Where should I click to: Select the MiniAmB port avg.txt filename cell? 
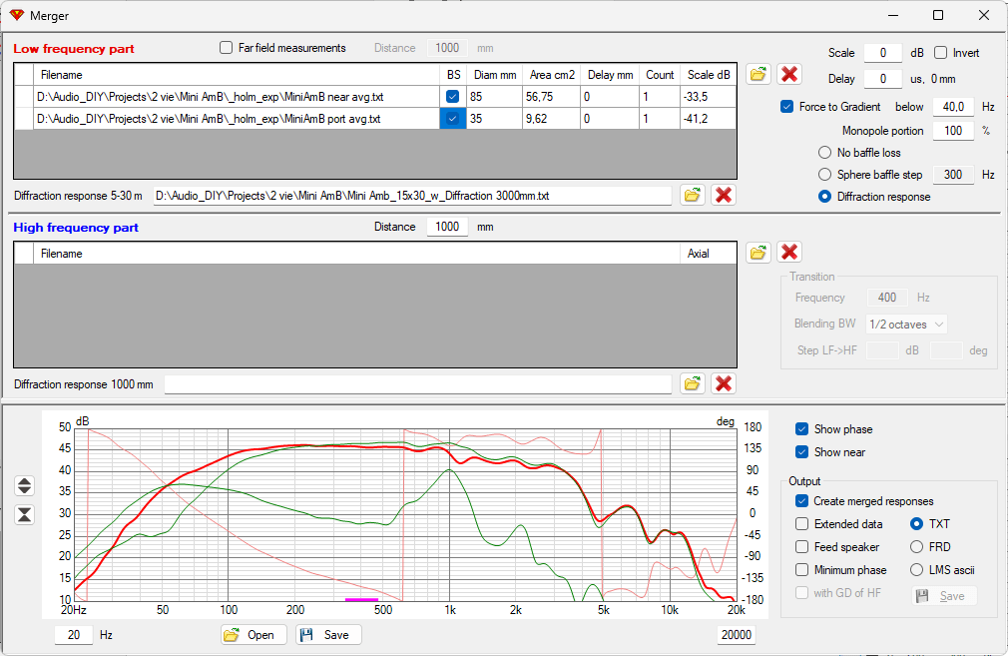pos(237,119)
